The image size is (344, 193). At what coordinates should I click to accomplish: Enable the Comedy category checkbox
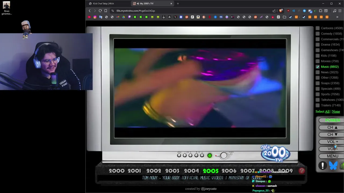318,34
